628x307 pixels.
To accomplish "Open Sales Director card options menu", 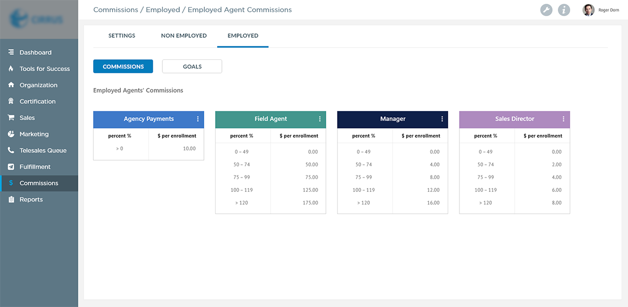I will [x=563, y=119].
